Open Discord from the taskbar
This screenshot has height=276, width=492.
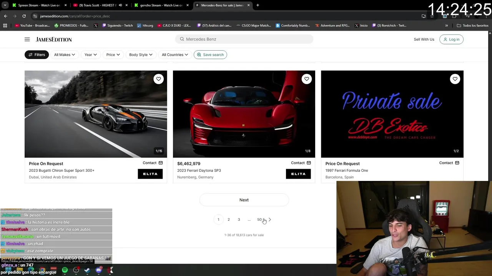click(x=98, y=270)
